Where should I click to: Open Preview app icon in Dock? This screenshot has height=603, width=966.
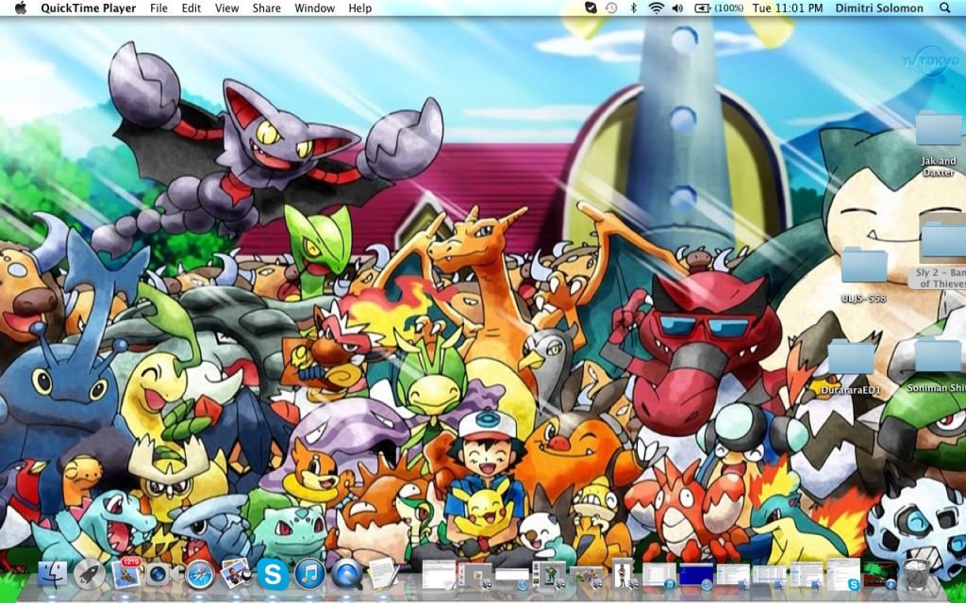pyautogui.click(x=236, y=574)
